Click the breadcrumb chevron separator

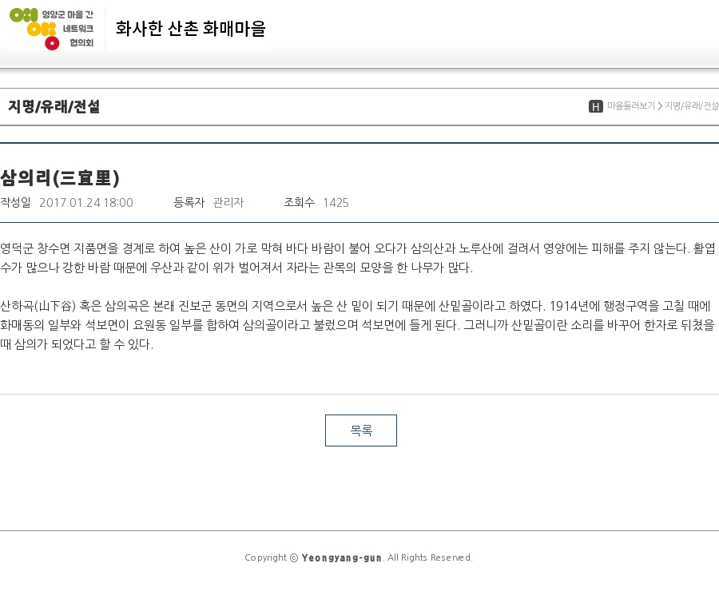click(x=660, y=106)
